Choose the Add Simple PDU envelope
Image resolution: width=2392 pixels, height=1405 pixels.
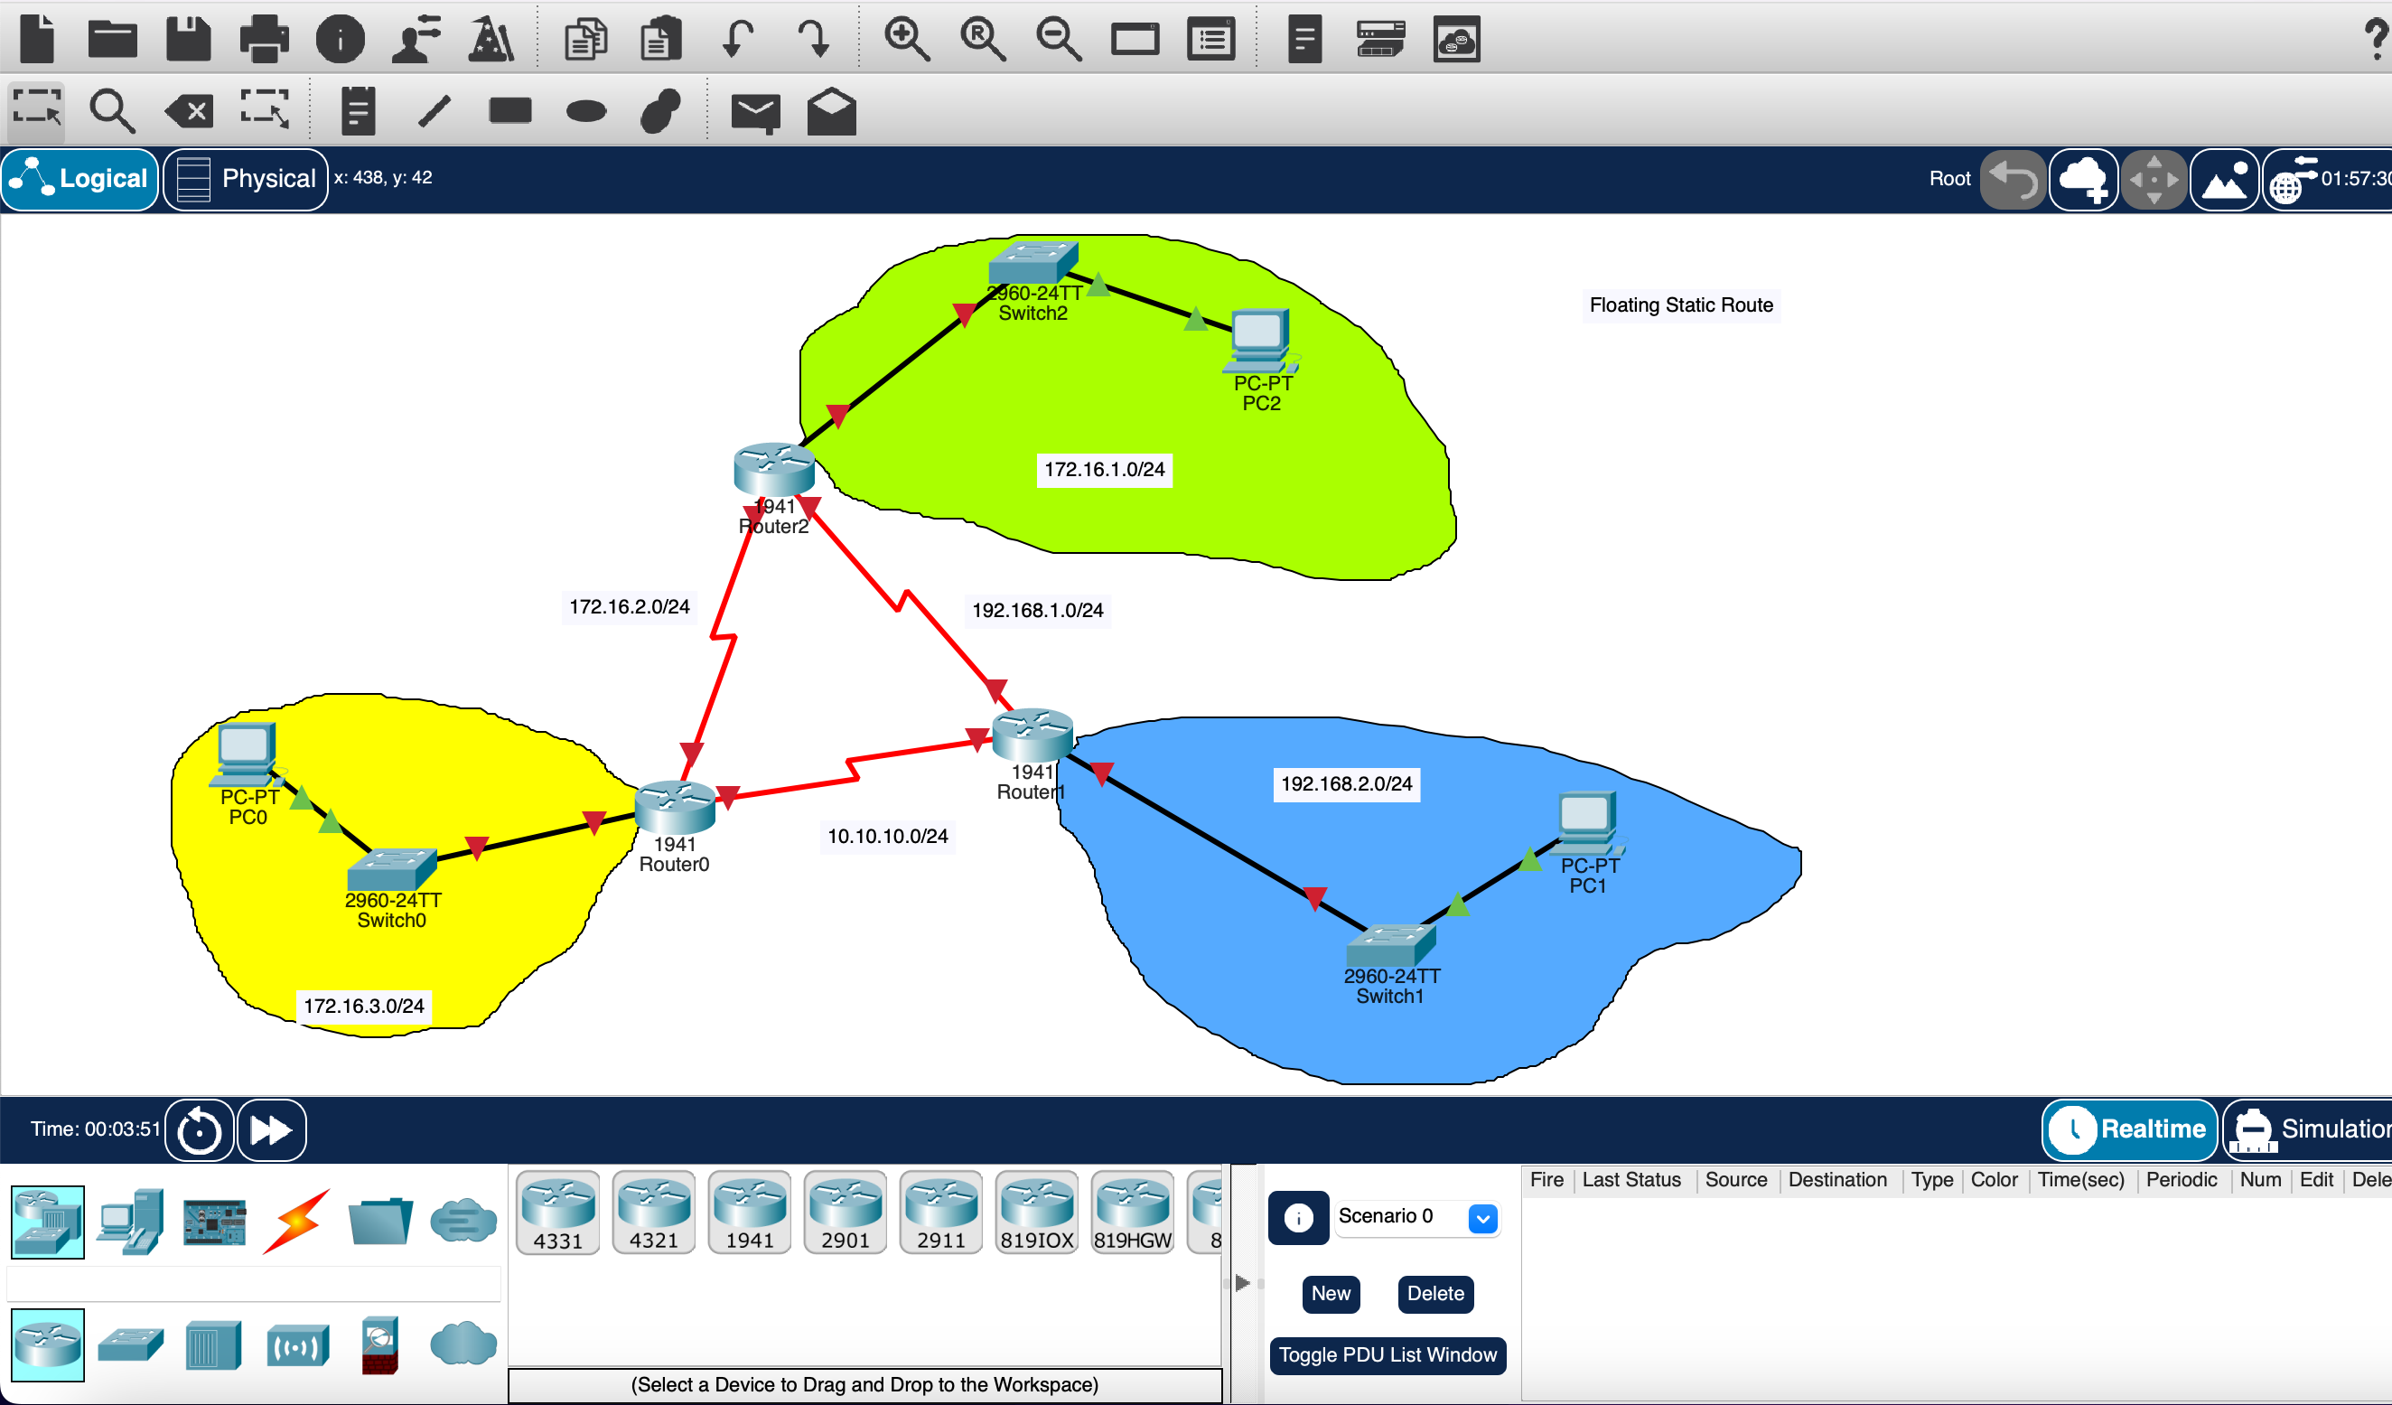click(x=754, y=112)
